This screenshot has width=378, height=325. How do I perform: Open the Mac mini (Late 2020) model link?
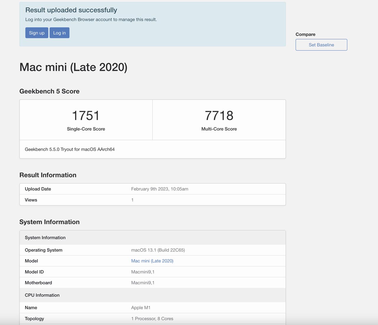coord(152,261)
